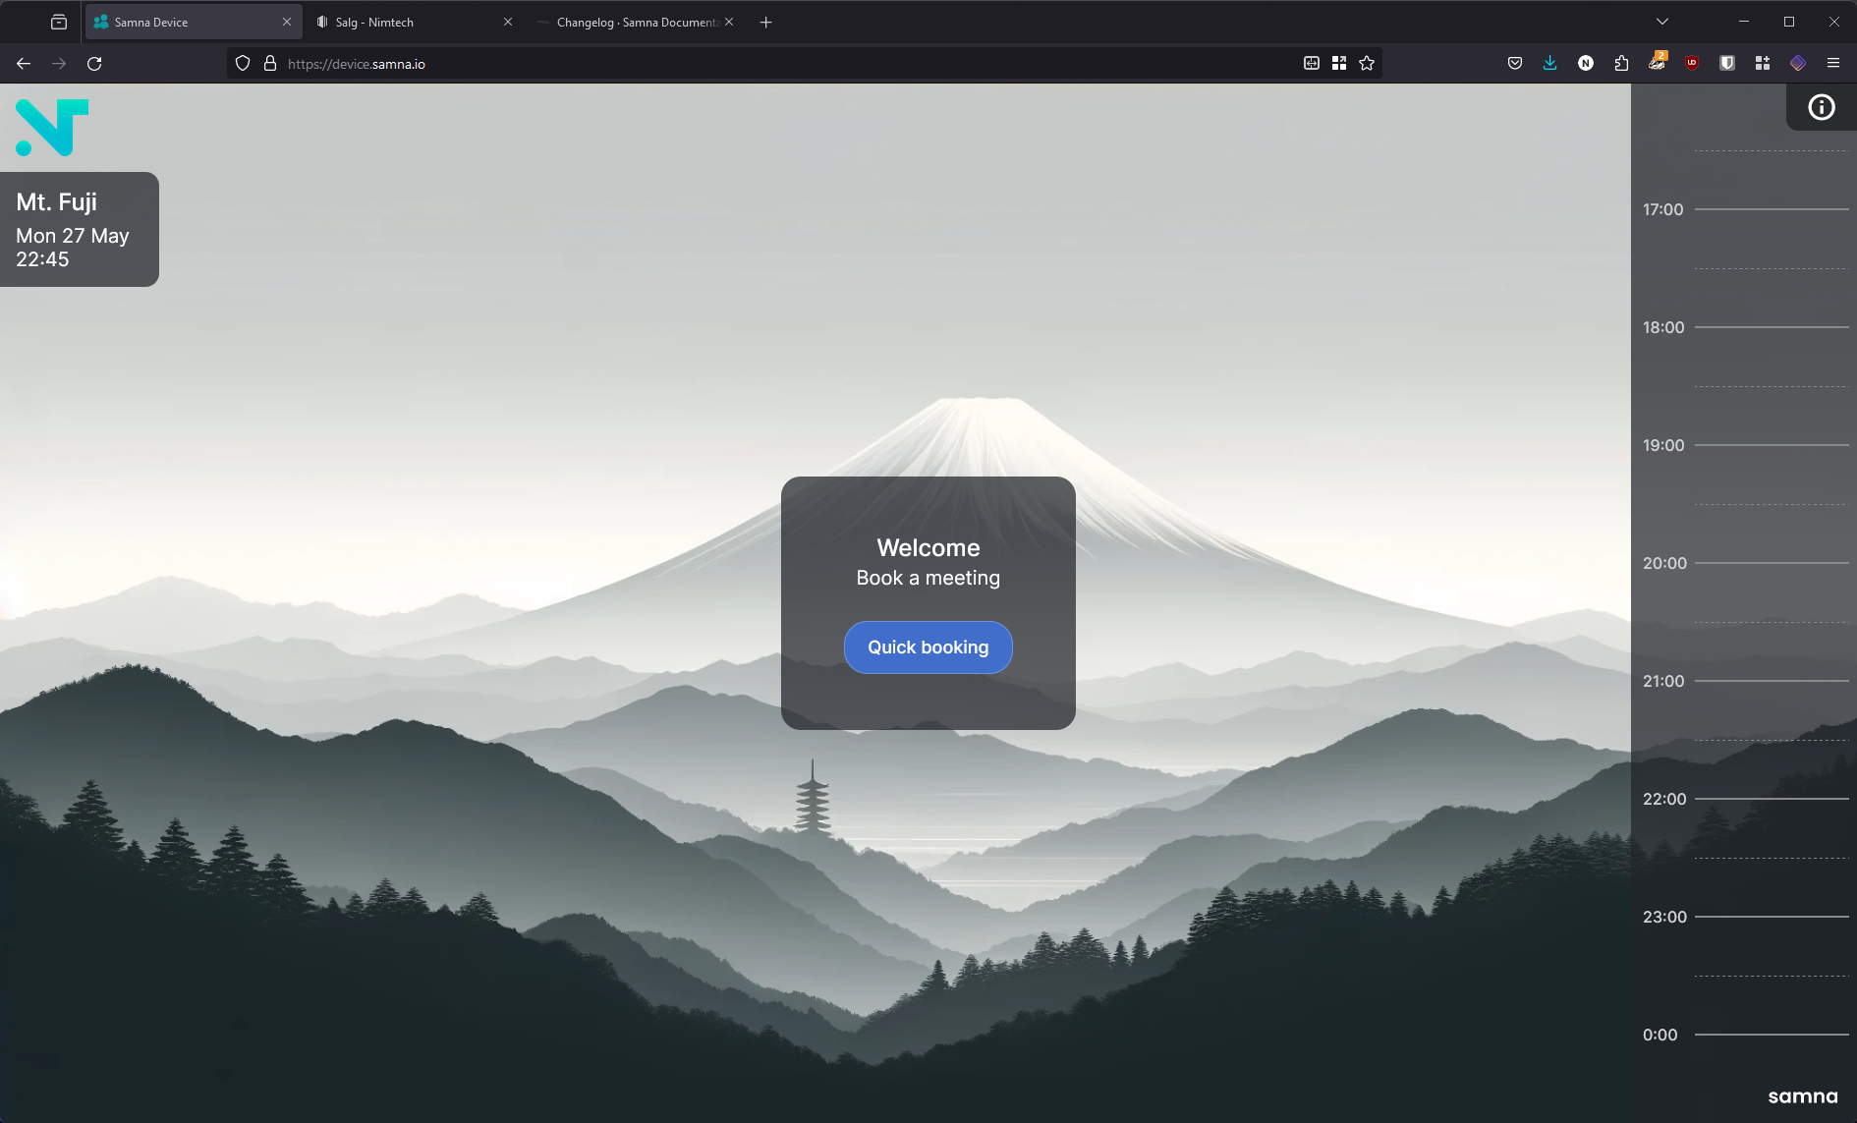1857x1123 pixels.
Task: Open the info icon in the top-right corner
Action: click(1821, 107)
